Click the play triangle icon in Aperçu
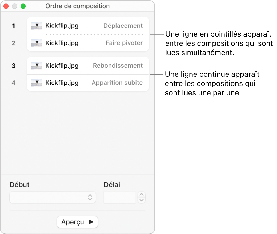277x234 pixels. [91, 222]
